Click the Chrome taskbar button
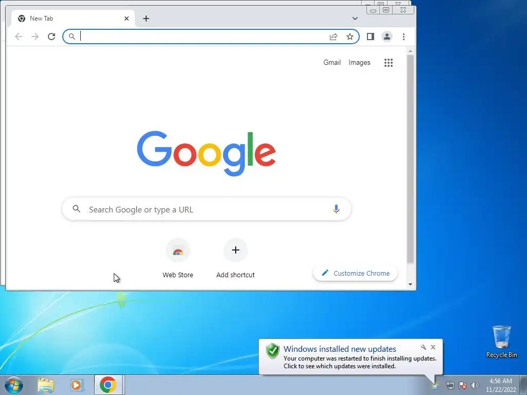This screenshot has height=395, width=527. click(x=108, y=385)
